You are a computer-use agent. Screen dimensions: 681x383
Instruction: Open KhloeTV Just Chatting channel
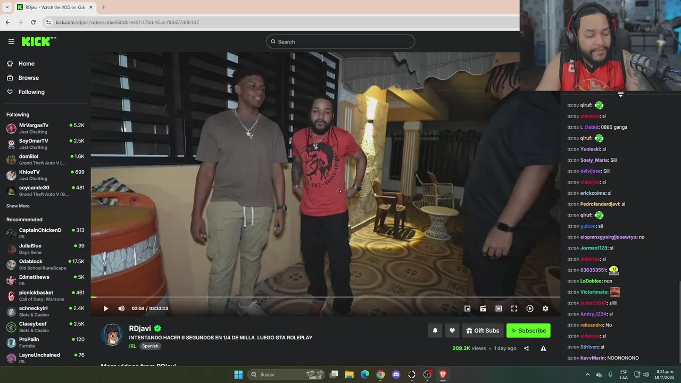[x=45, y=175]
